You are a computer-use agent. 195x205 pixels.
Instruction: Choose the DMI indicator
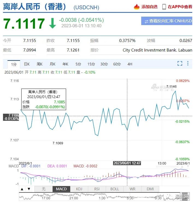pos(150,189)
